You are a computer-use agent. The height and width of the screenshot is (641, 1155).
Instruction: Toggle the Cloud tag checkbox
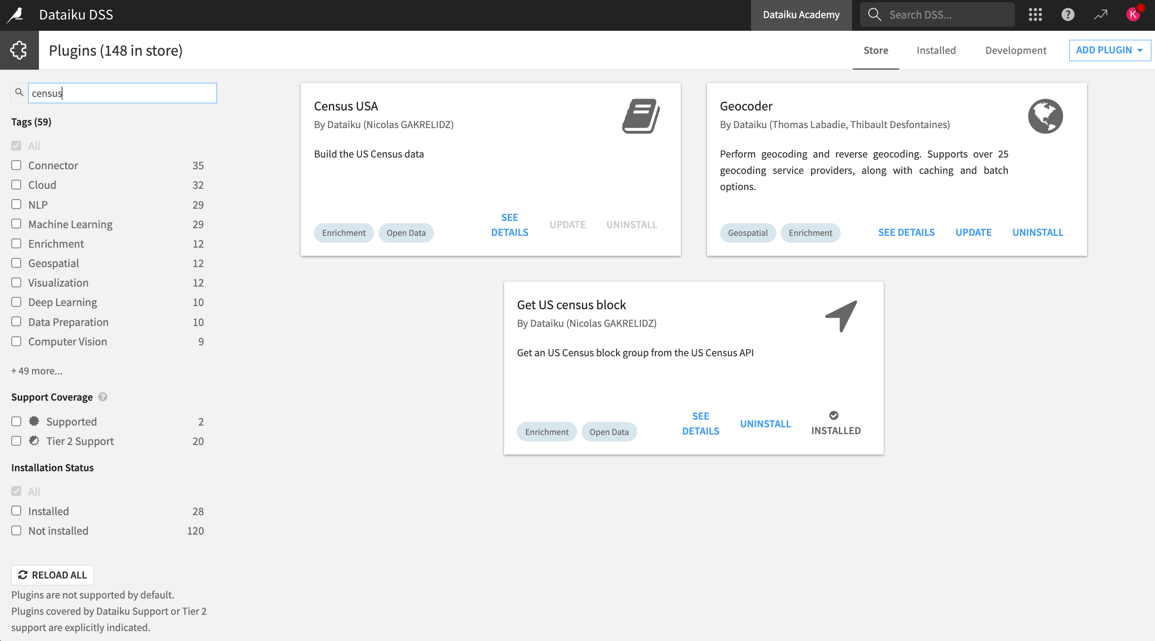[x=16, y=185]
